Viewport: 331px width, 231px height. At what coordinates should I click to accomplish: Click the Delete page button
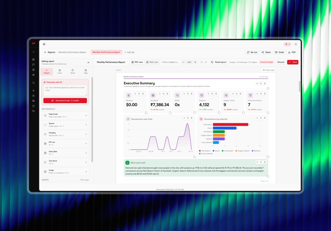[x=269, y=70]
